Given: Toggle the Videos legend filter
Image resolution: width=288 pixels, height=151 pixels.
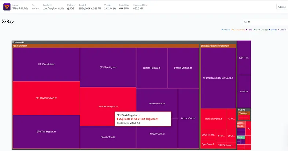Looking at the screenshot, I should [274, 29].
